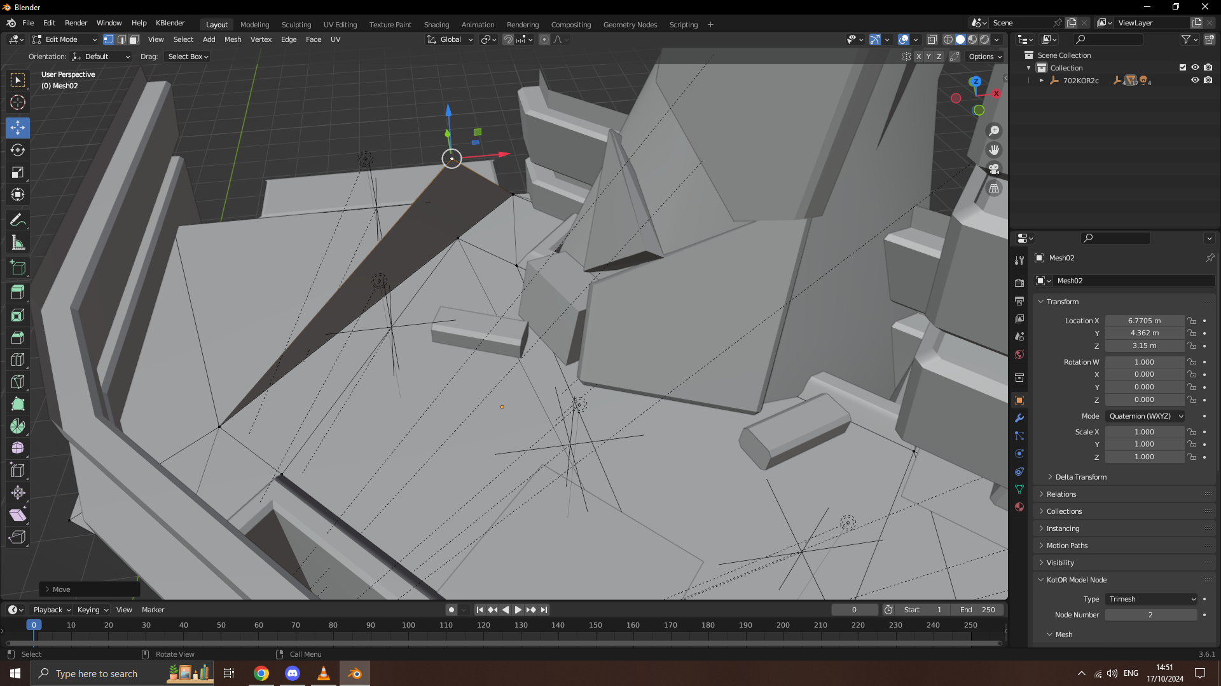Open the Edit Mode dropdown
This screenshot has width=1221, height=686.
65,39
